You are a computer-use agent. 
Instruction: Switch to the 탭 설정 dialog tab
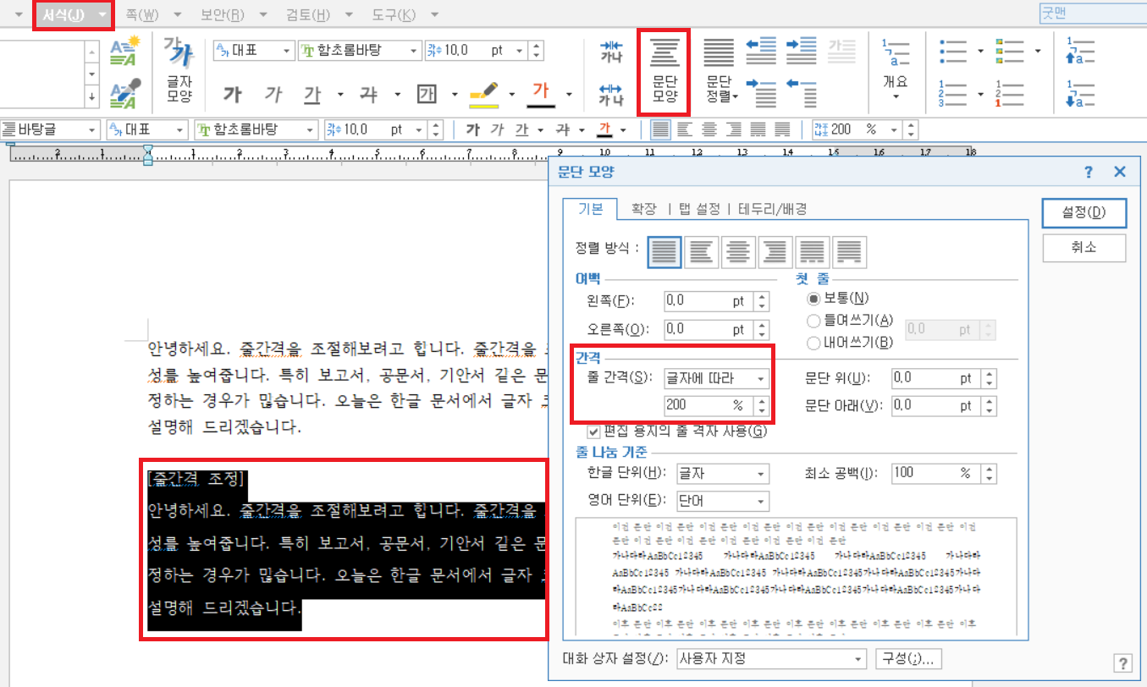[x=700, y=209]
